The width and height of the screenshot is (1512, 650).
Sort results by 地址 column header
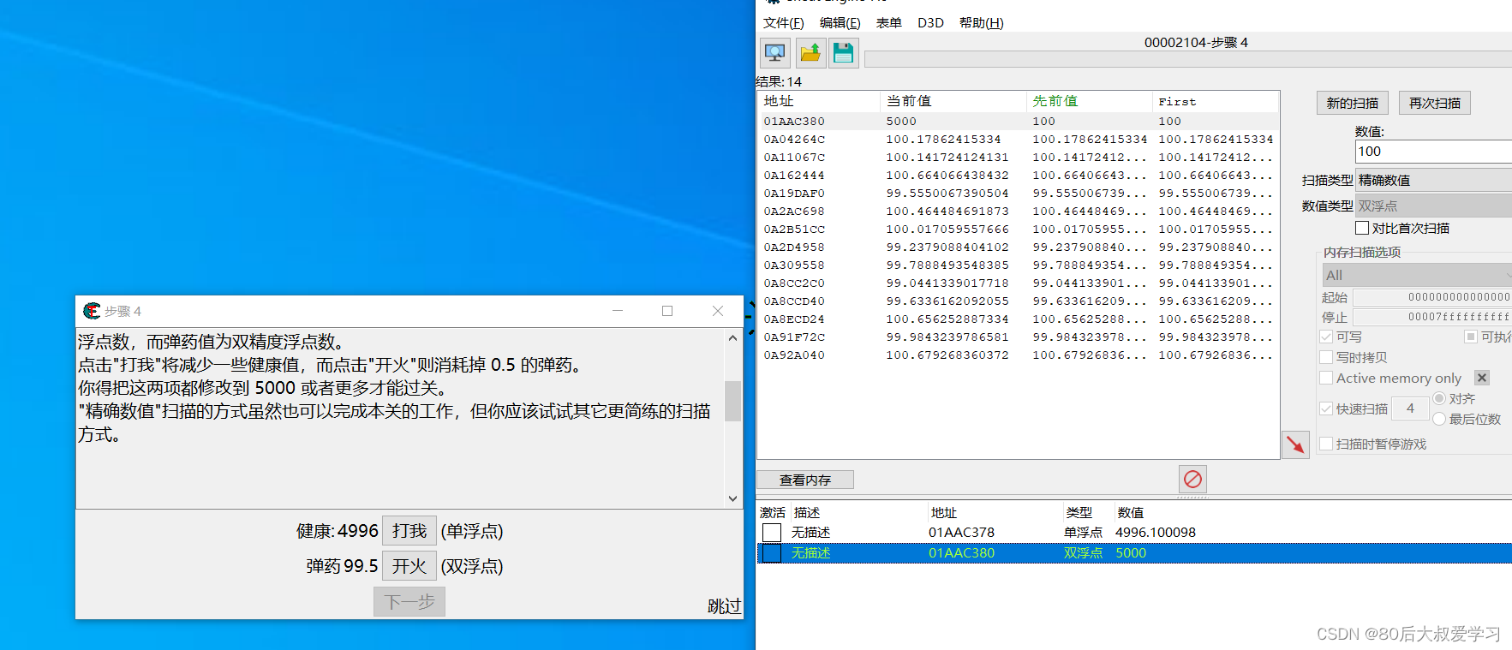click(820, 101)
